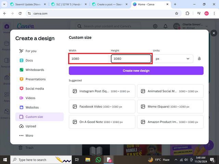
Task: Open Templates in Canva sidebar
Action: [x=7, y=63]
